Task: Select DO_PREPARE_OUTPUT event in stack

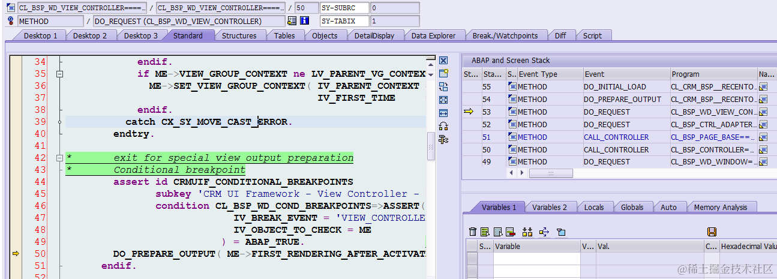Action: (x=626, y=100)
